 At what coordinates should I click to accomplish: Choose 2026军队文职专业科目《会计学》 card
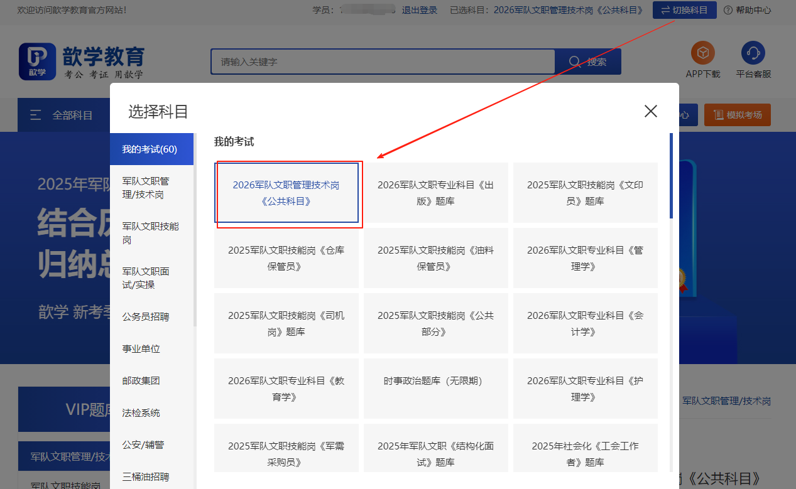click(x=585, y=323)
